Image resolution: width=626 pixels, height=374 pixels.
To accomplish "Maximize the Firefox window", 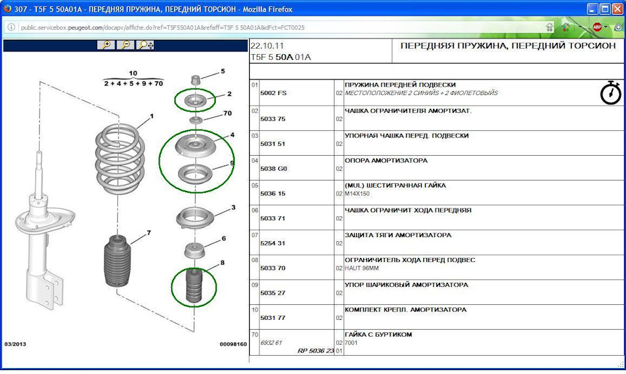I will pyautogui.click(x=605, y=8).
